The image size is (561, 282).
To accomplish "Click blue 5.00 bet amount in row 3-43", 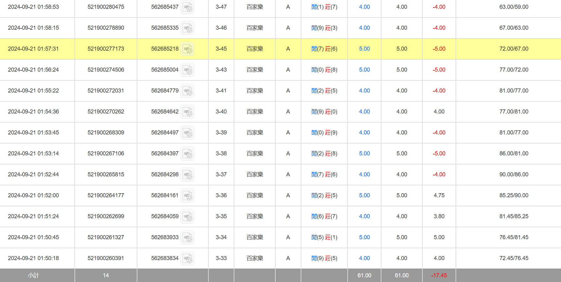I will pyautogui.click(x=364, y=70).
